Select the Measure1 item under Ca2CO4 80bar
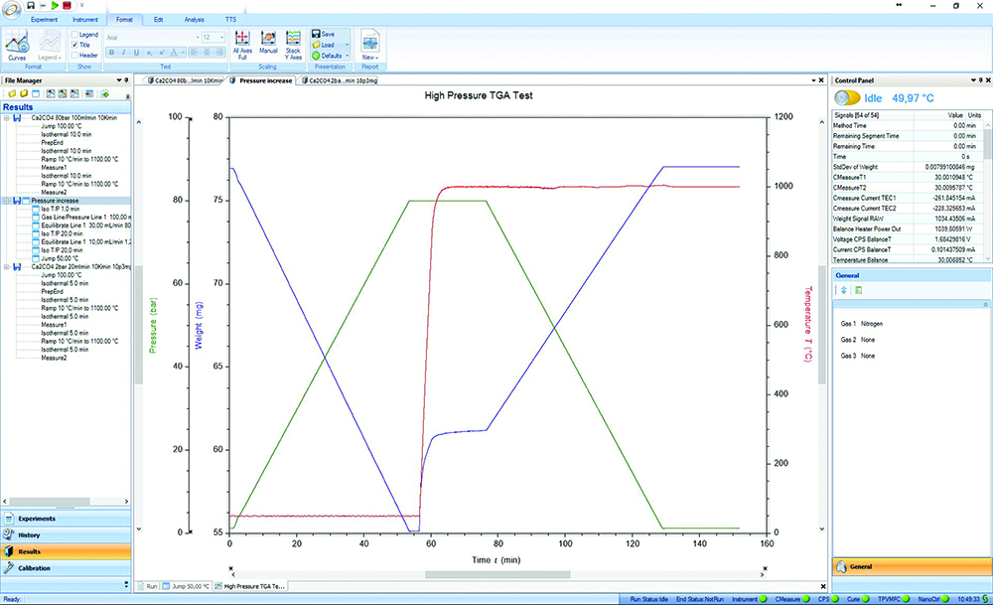The height and width of the screenshot is (605, 993). pyautogui.click(x=54, y=168)
